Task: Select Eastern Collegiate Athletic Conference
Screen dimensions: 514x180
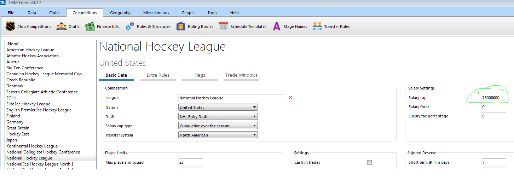Action: [51, 92]
